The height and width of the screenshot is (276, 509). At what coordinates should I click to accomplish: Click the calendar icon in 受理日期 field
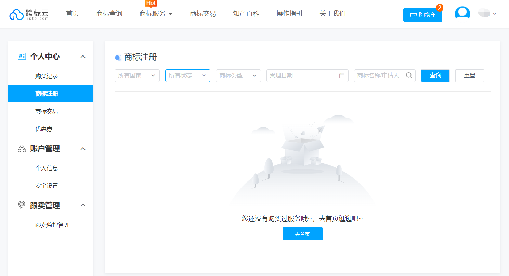coord(341,75)
